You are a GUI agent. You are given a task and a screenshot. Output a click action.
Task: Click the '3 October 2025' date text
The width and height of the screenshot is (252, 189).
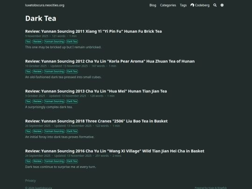point(35,96)
